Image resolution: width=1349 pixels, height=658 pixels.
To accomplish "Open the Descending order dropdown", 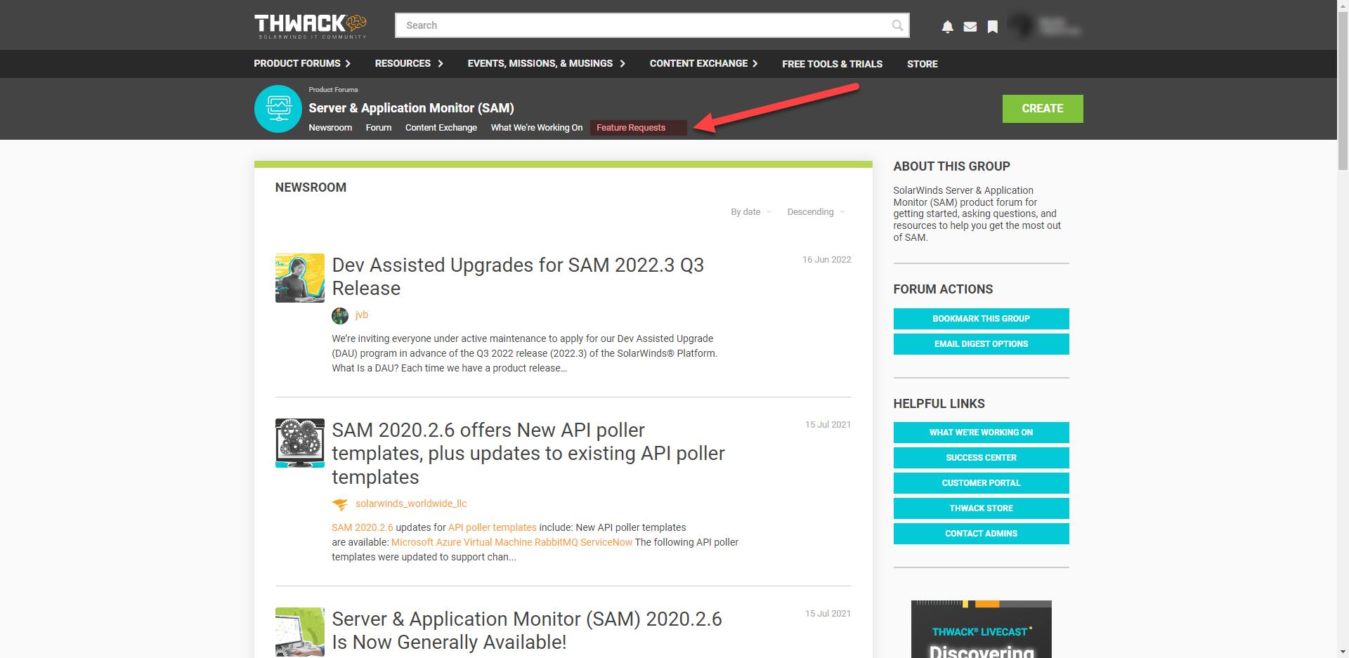I will (x=816, y=212).
